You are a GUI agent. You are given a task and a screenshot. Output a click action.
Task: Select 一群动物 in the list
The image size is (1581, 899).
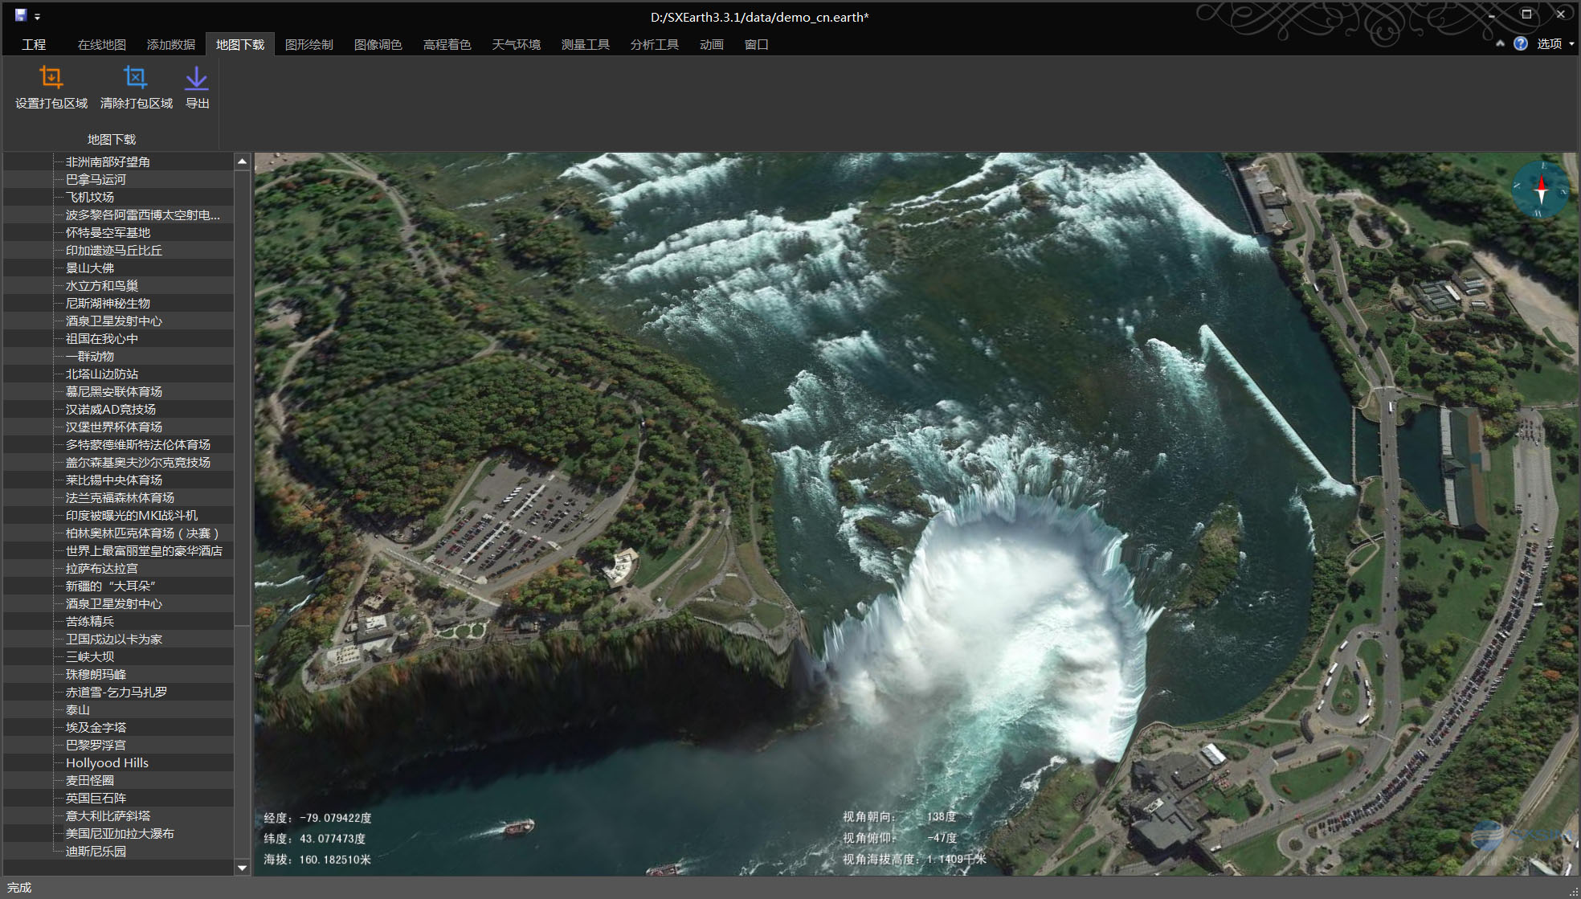click(90, 356)
